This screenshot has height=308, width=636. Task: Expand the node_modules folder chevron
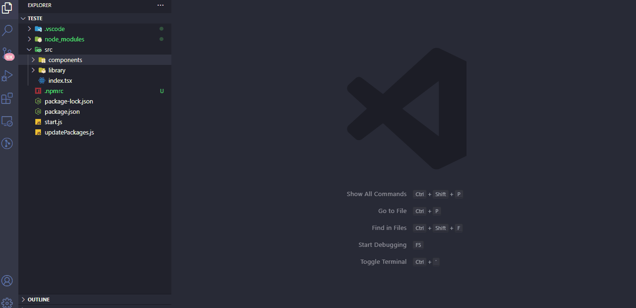point(29,39)
